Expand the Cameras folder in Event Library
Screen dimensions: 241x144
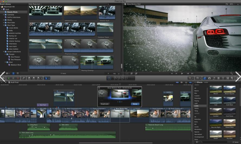(4, 15)
